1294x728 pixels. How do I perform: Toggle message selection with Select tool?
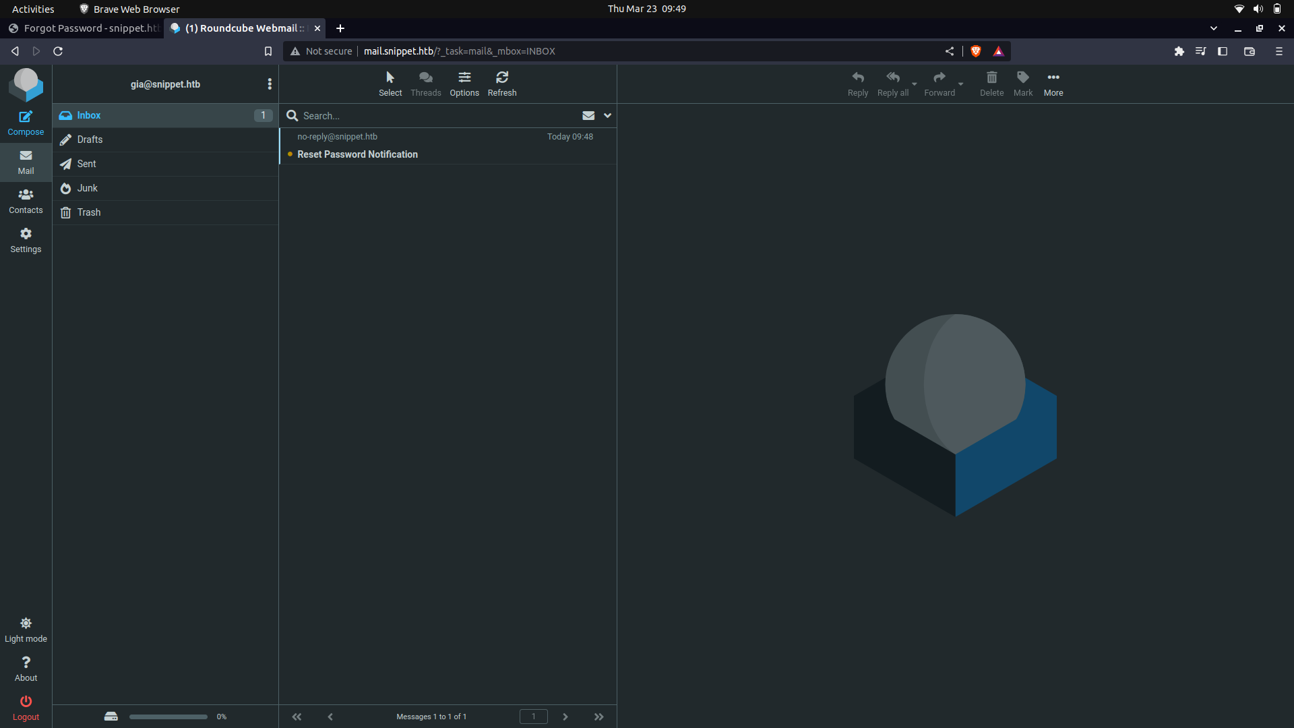(x=390, y=82)
